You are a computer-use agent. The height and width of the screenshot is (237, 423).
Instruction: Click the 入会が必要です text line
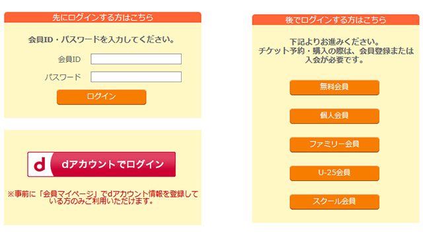tap(334, 60)
